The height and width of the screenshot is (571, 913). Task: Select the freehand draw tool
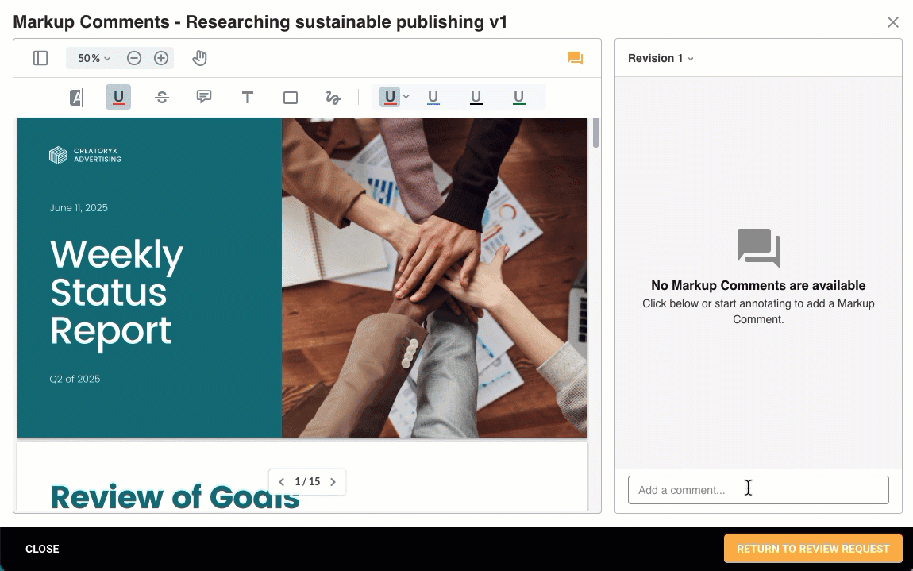coord(333,98)
